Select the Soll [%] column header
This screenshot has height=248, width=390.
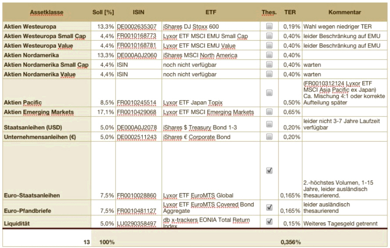coord(103,12)
